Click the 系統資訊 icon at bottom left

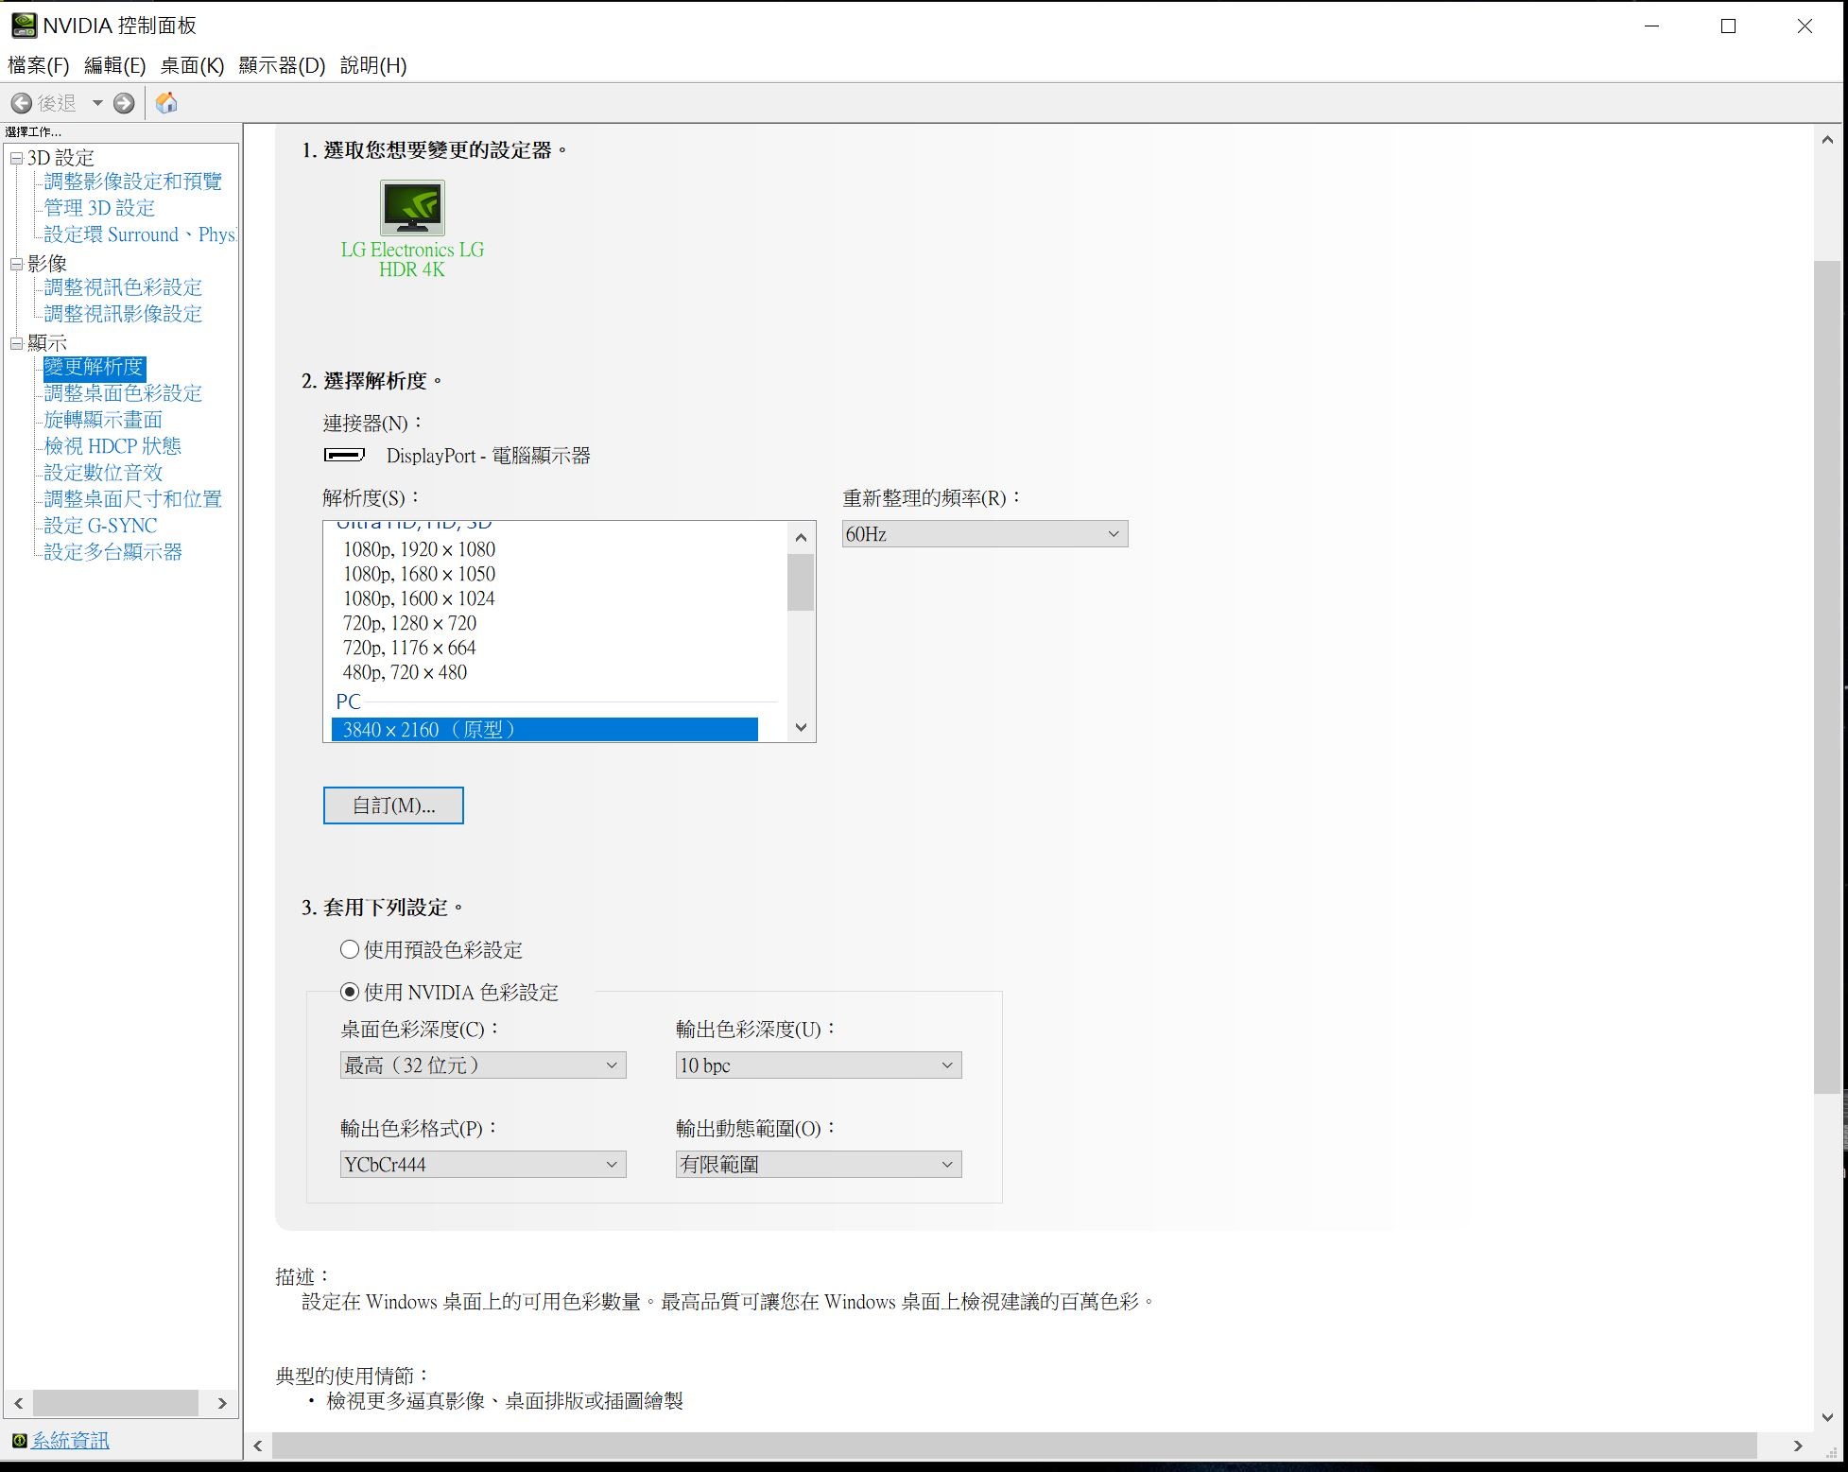pyautogui.click(x=19, y=1440)
